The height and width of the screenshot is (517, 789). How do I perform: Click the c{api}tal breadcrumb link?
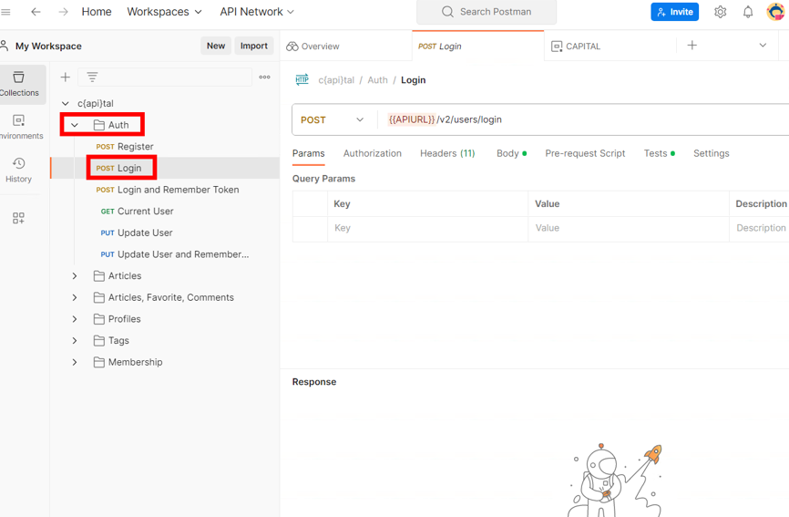[x=336, y=80]
